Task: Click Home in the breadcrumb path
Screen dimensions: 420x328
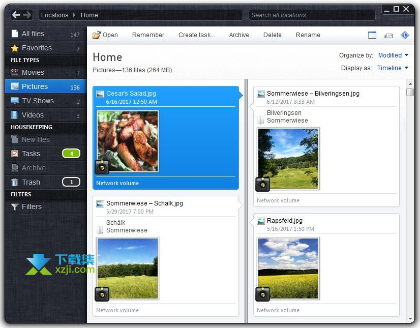Action: coord(89,15)
